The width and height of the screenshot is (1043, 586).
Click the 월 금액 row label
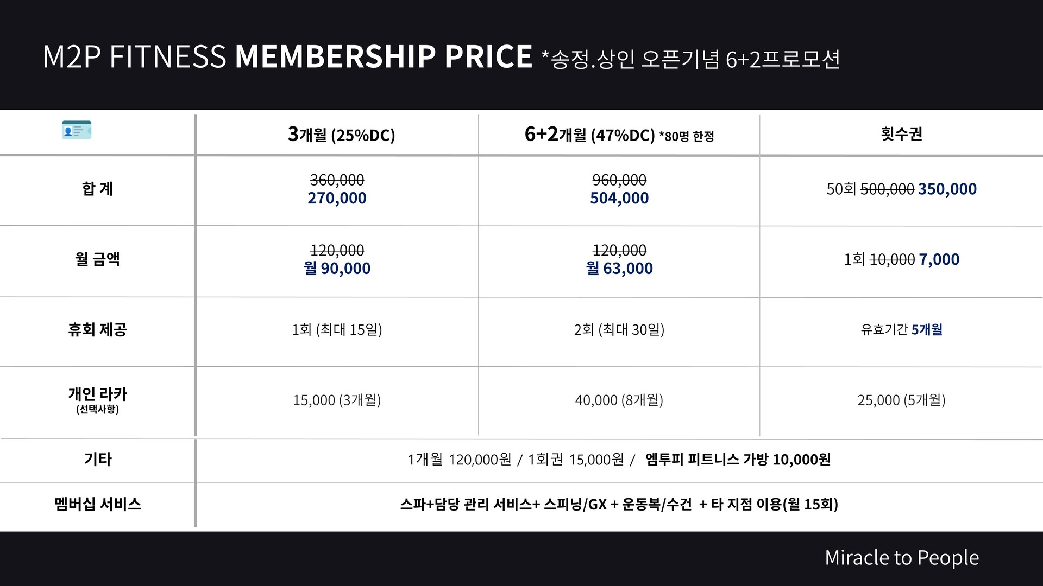coord(97,259)
